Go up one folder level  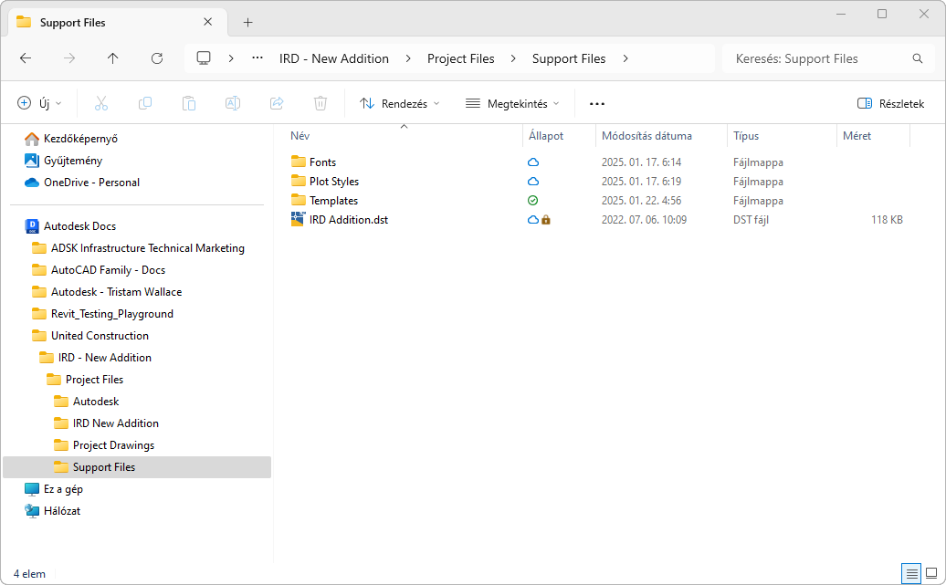pos(113,58)
